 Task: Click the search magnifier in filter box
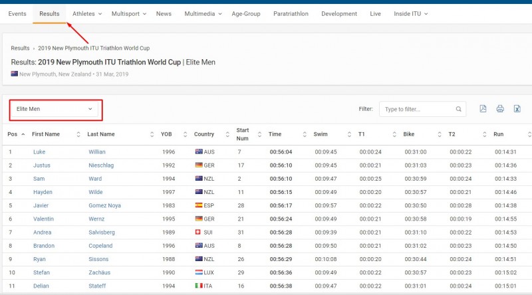click(x=458, y=109)
